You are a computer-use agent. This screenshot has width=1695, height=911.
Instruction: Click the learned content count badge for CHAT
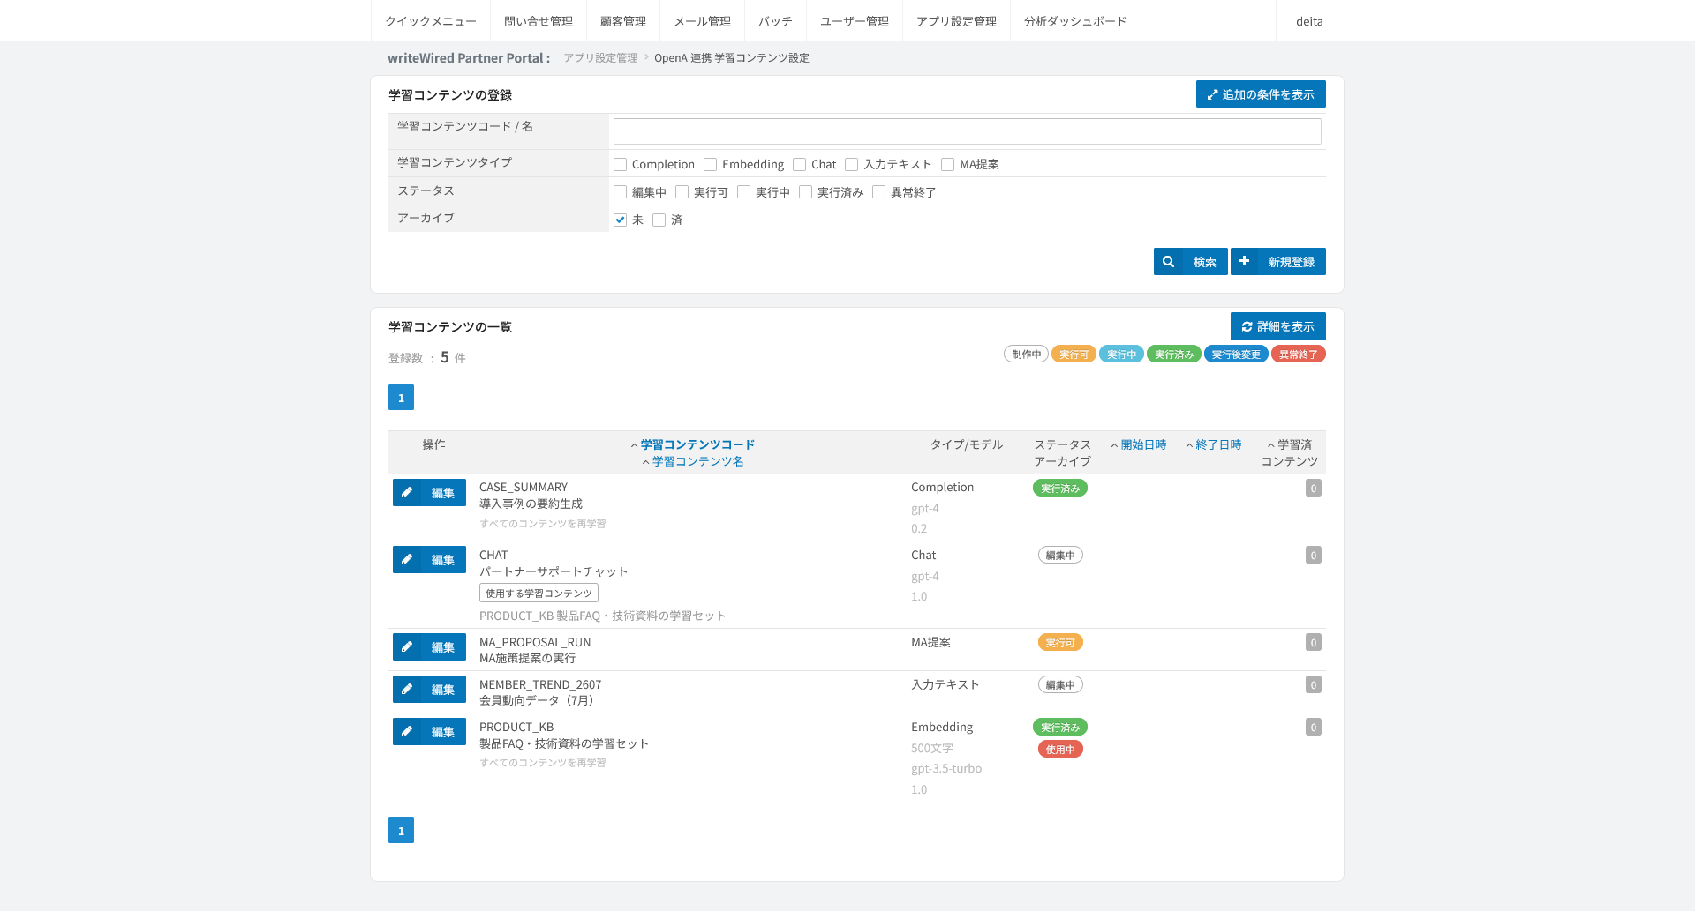click(1314, 555)
